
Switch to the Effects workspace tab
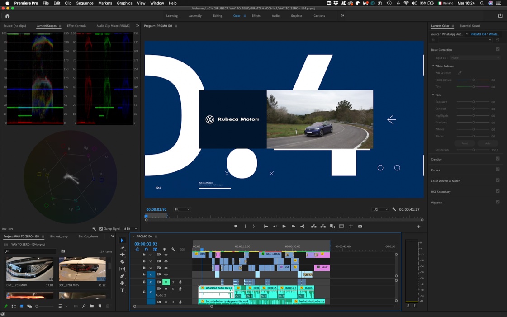click(x=256, y=16)
